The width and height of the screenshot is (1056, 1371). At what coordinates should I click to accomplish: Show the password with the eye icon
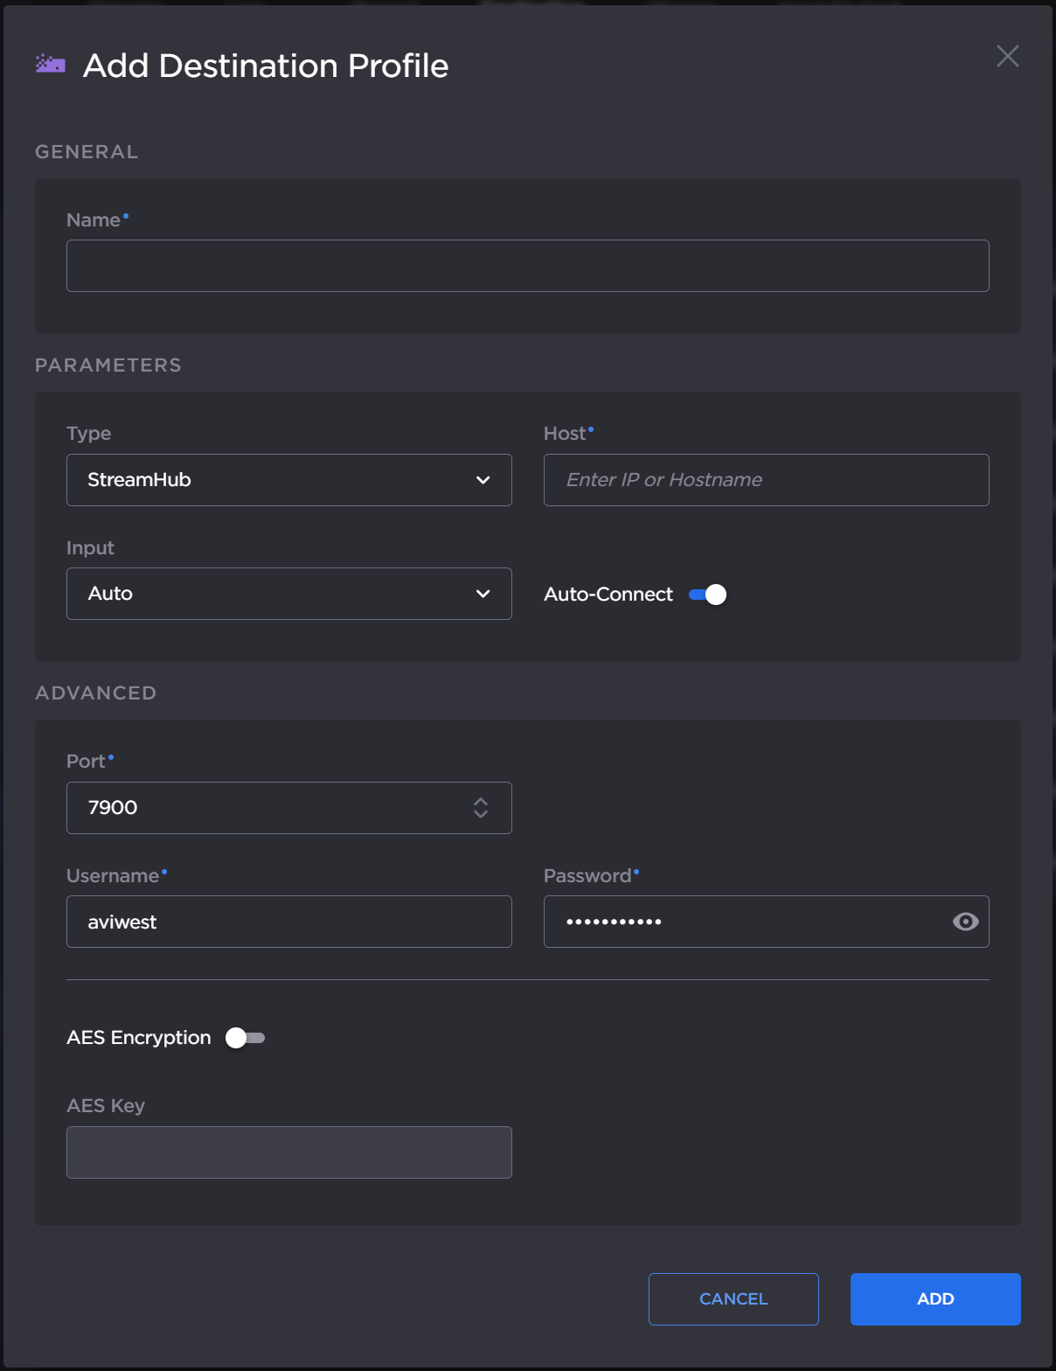pos(965,922)
